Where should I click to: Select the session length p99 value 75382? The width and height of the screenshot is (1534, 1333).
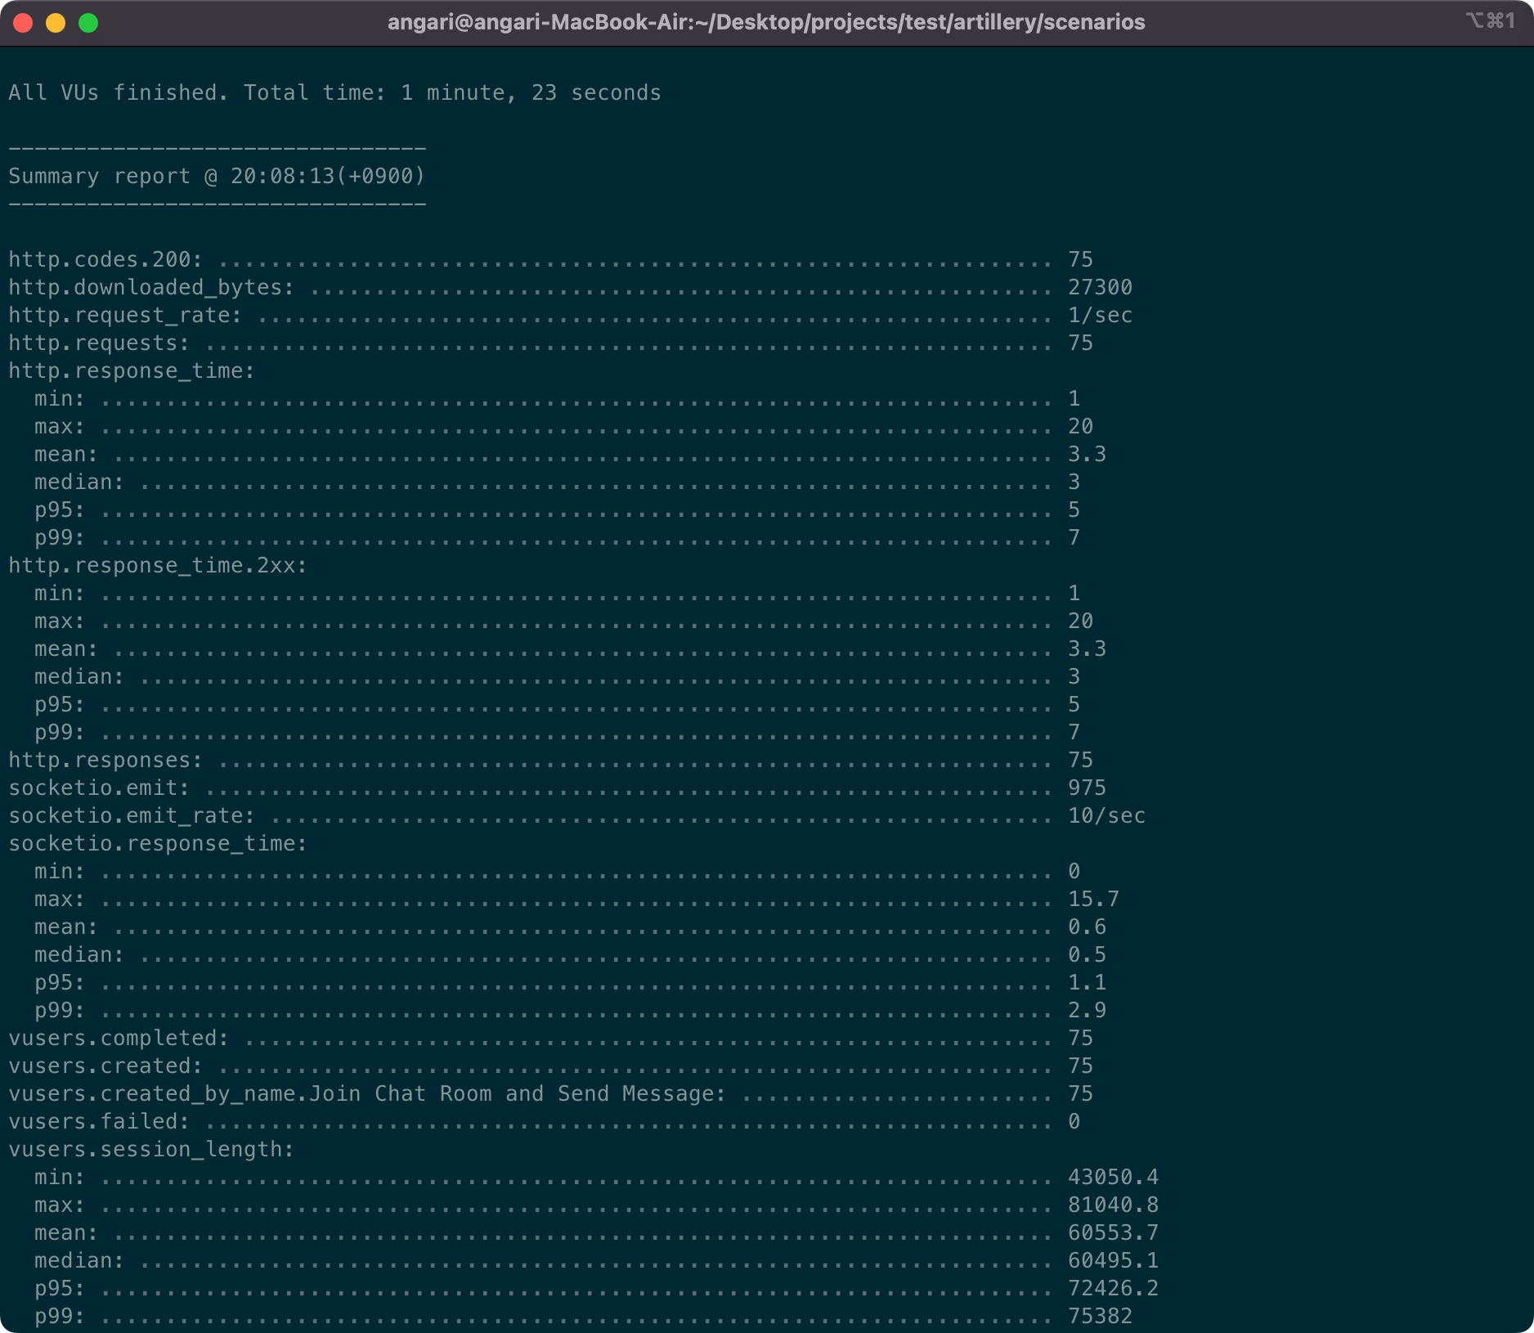tap(1101, 1316)
